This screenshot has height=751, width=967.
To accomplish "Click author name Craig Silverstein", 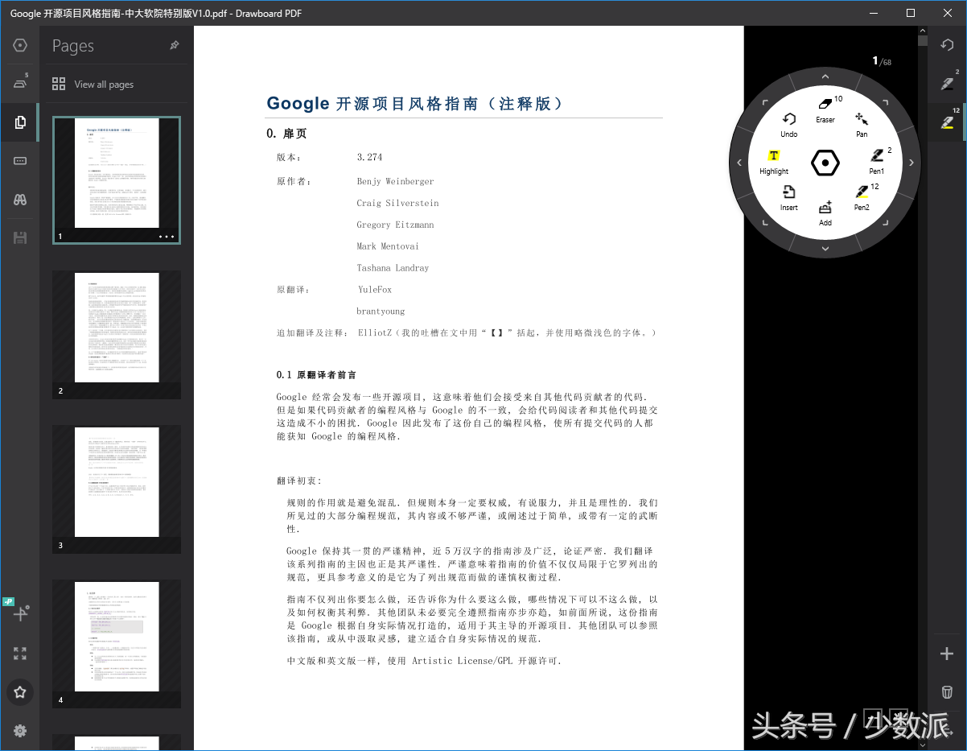I will click(x=397, y=203).
